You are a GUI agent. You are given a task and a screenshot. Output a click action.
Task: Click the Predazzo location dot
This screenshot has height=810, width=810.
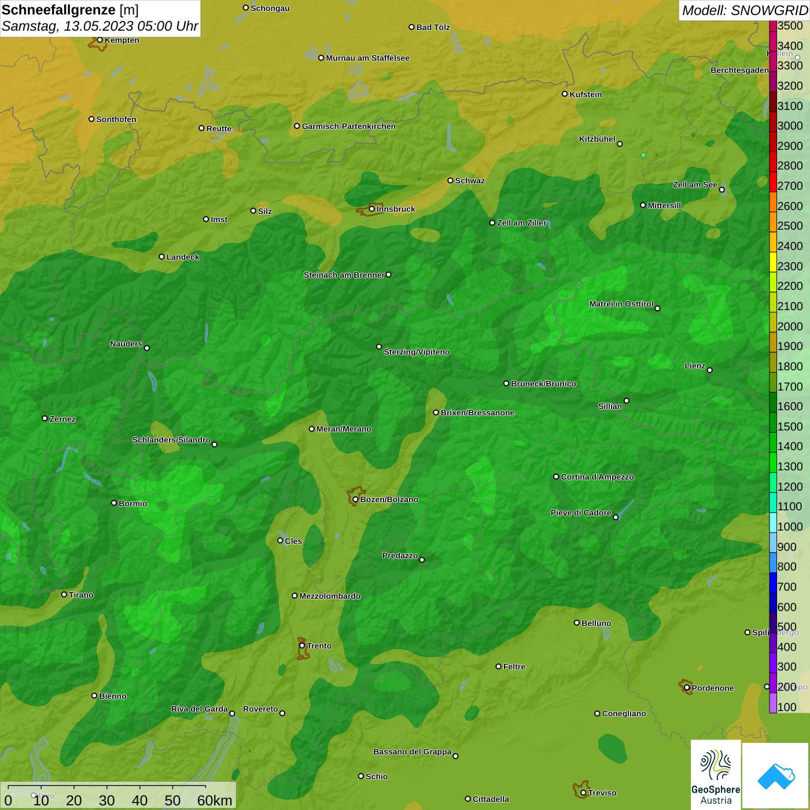point(422,559)
